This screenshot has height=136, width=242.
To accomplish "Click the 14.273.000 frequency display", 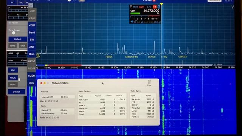I will [x=151, y=11].
